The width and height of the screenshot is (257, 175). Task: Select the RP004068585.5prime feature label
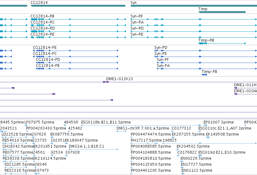(x=151, y=146)
